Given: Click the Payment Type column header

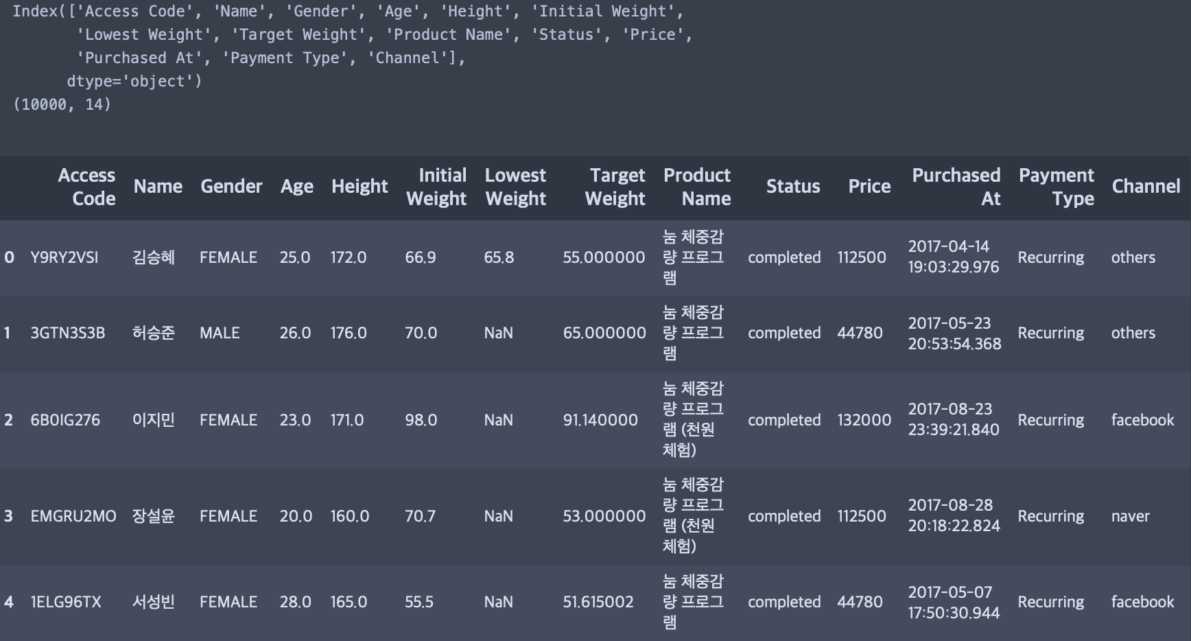Looking at the screenshot, I should pyautogui.click(x=1057, y=187).
